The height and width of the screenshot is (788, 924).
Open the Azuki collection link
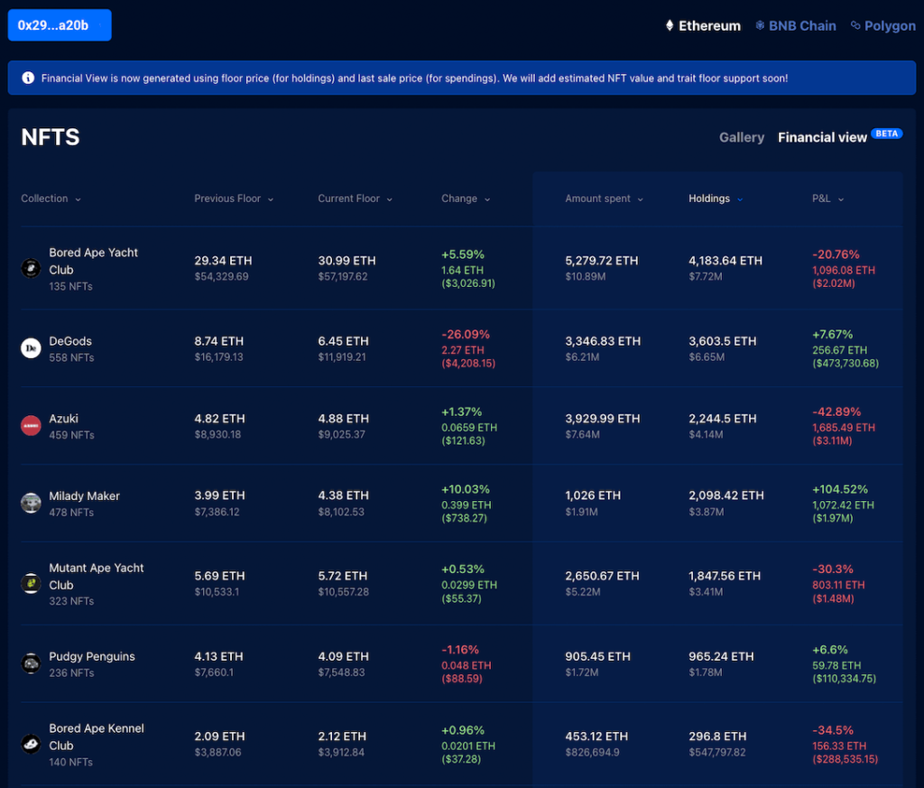64,419
